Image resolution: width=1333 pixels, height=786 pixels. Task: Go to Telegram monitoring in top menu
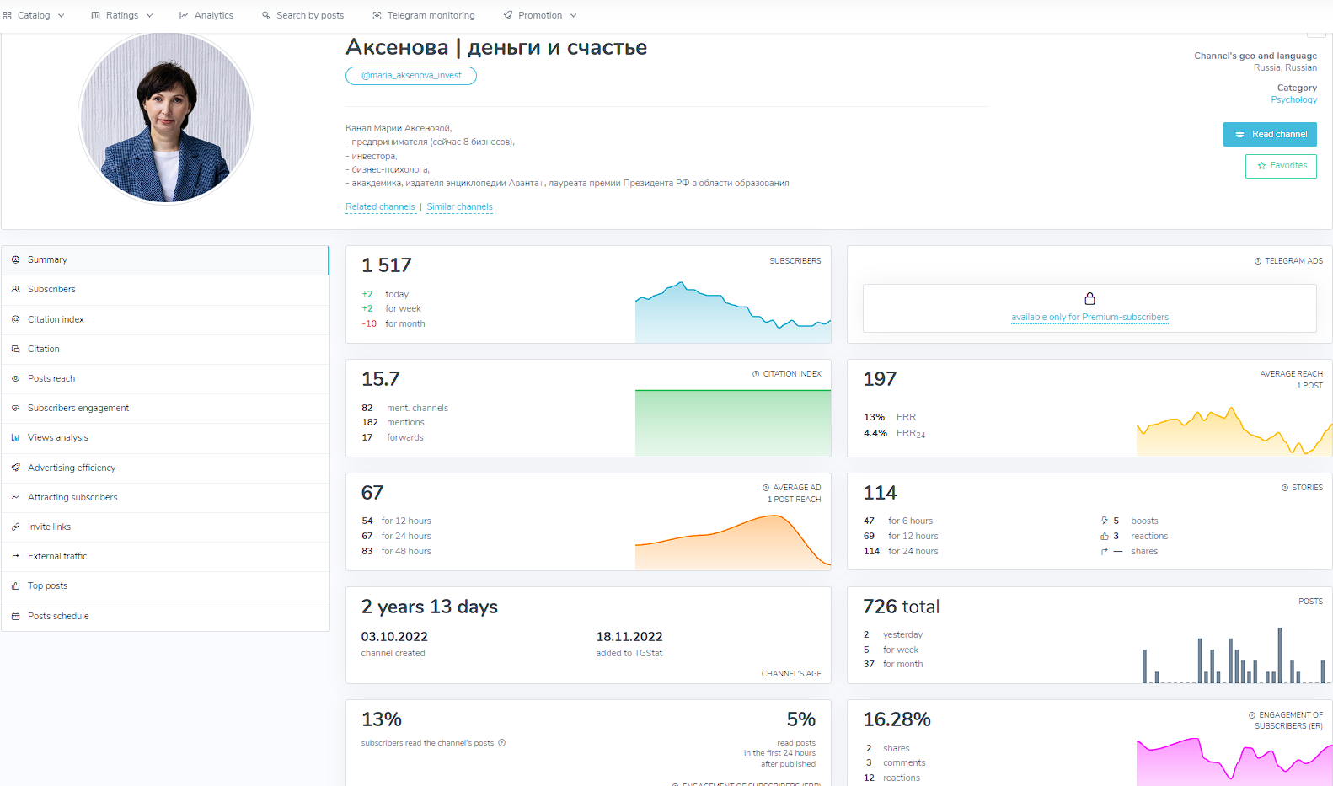pos(424,15)
